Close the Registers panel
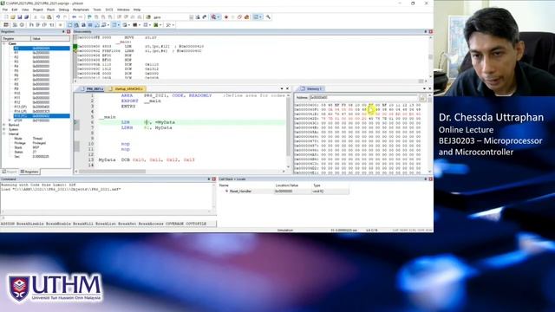The width and height of the screenshot is (555, 312). [x=69, y=32]
